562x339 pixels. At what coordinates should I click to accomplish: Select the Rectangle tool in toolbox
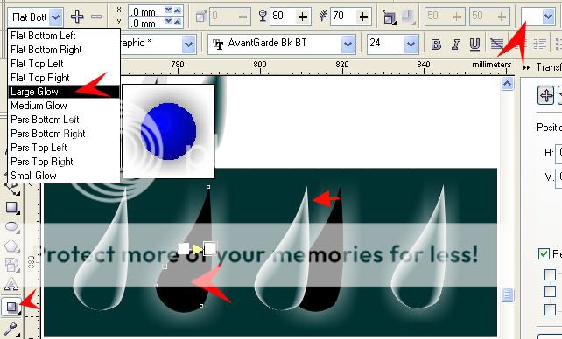point(11,207)
